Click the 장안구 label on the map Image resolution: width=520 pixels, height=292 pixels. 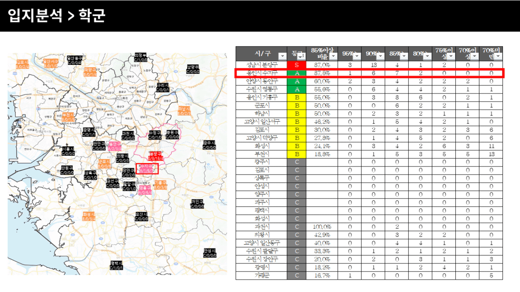tap(129, 172)
